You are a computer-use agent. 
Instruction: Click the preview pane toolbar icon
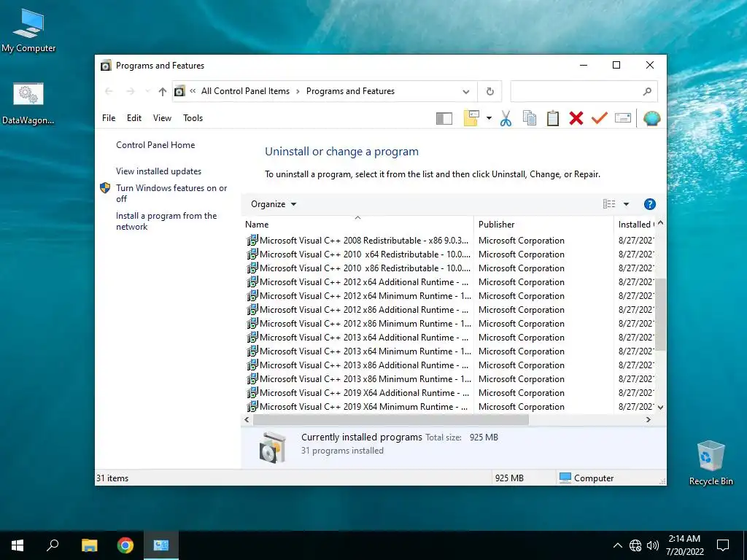444,118
